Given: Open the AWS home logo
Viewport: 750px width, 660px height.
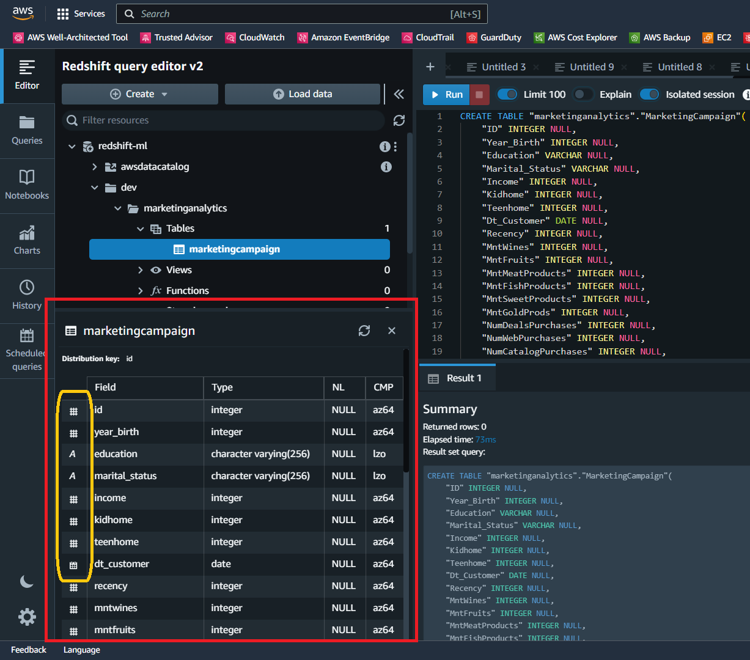Looking at the screenshot, I should (x=23, y=13).
